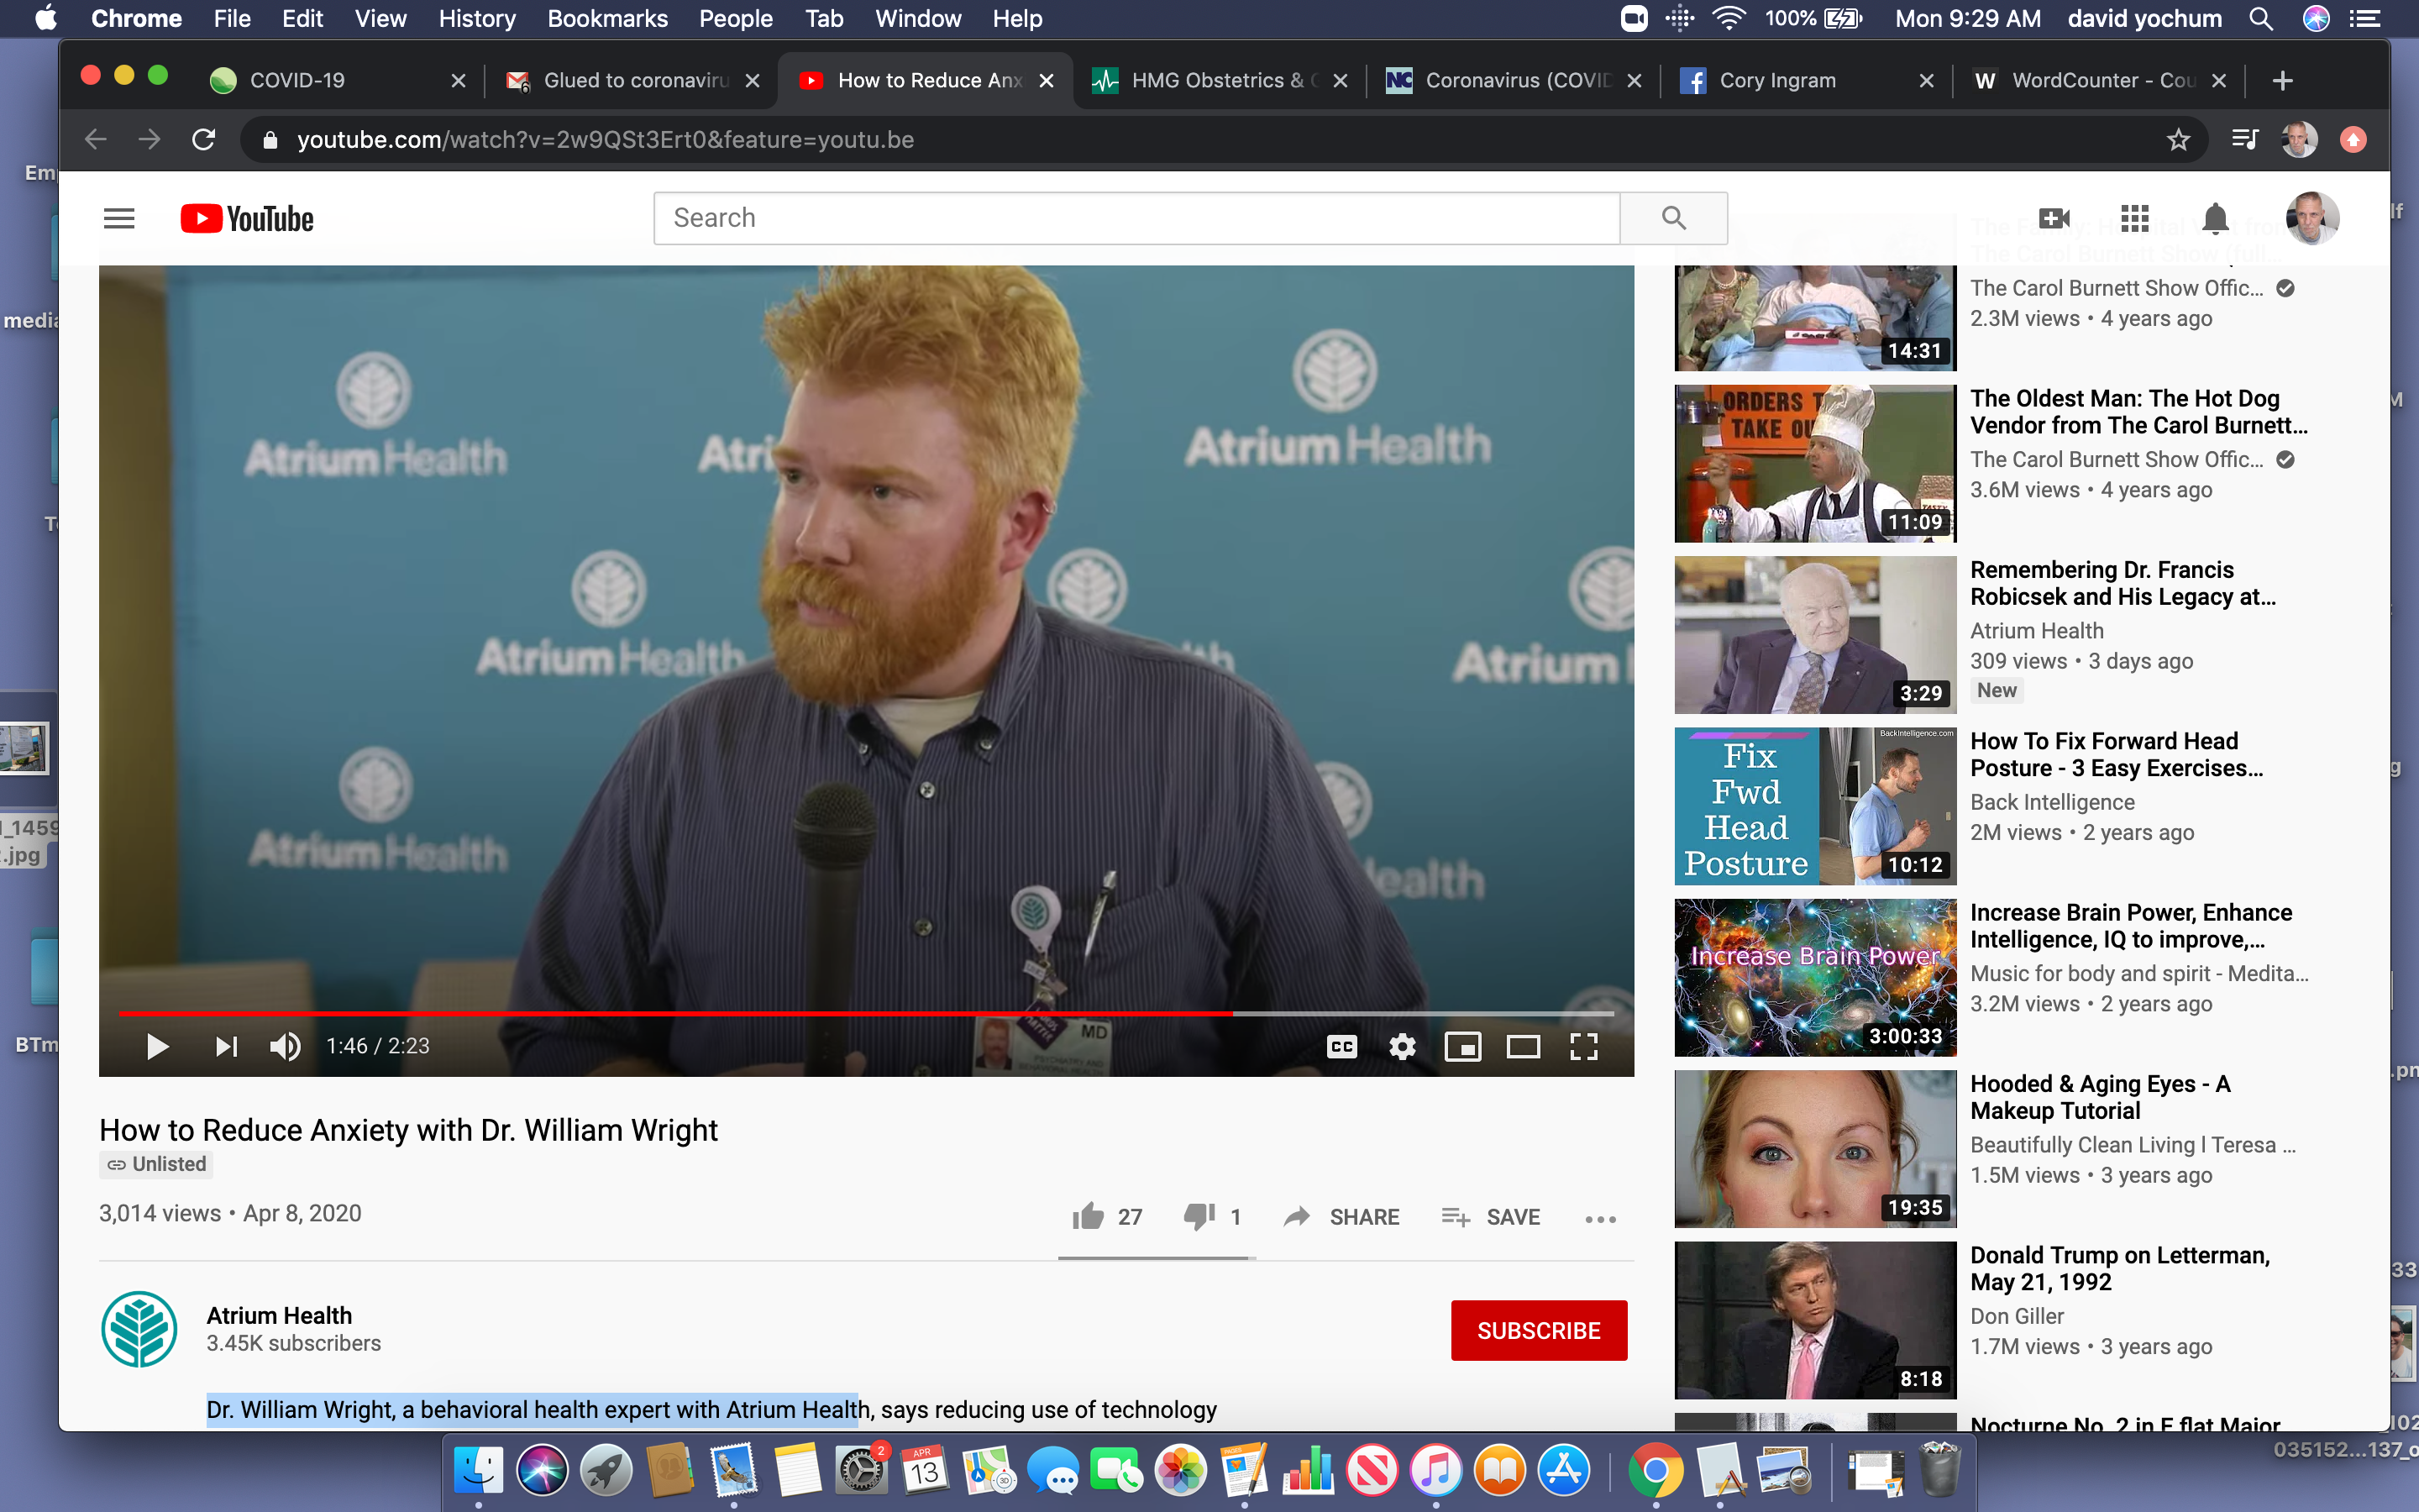Open The Oldest Man Hot Dog Vendor thumbnail
2419x1512 pixels.
coord(1814,463)
